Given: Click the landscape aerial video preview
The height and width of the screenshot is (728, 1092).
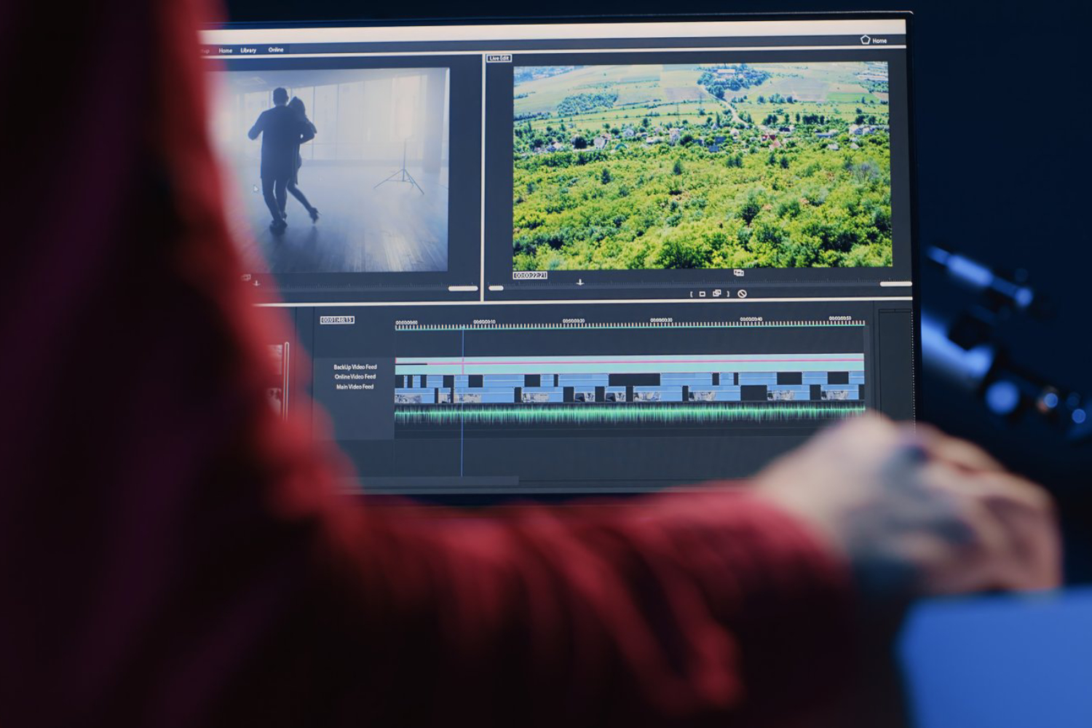Looking at the screenshot, I should coord(702,166).
